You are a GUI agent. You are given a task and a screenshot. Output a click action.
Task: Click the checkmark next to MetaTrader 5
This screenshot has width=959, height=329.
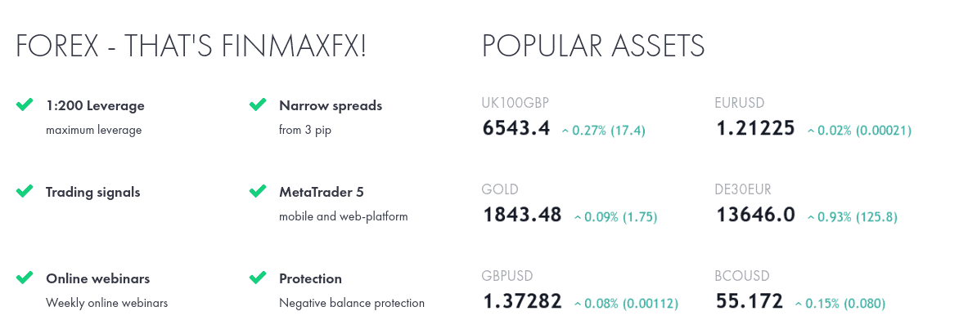(258, 191)
